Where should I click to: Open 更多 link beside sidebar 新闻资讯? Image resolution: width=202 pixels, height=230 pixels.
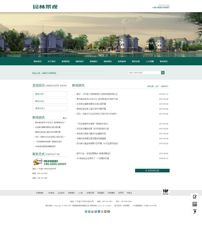(x=65, y=118)
